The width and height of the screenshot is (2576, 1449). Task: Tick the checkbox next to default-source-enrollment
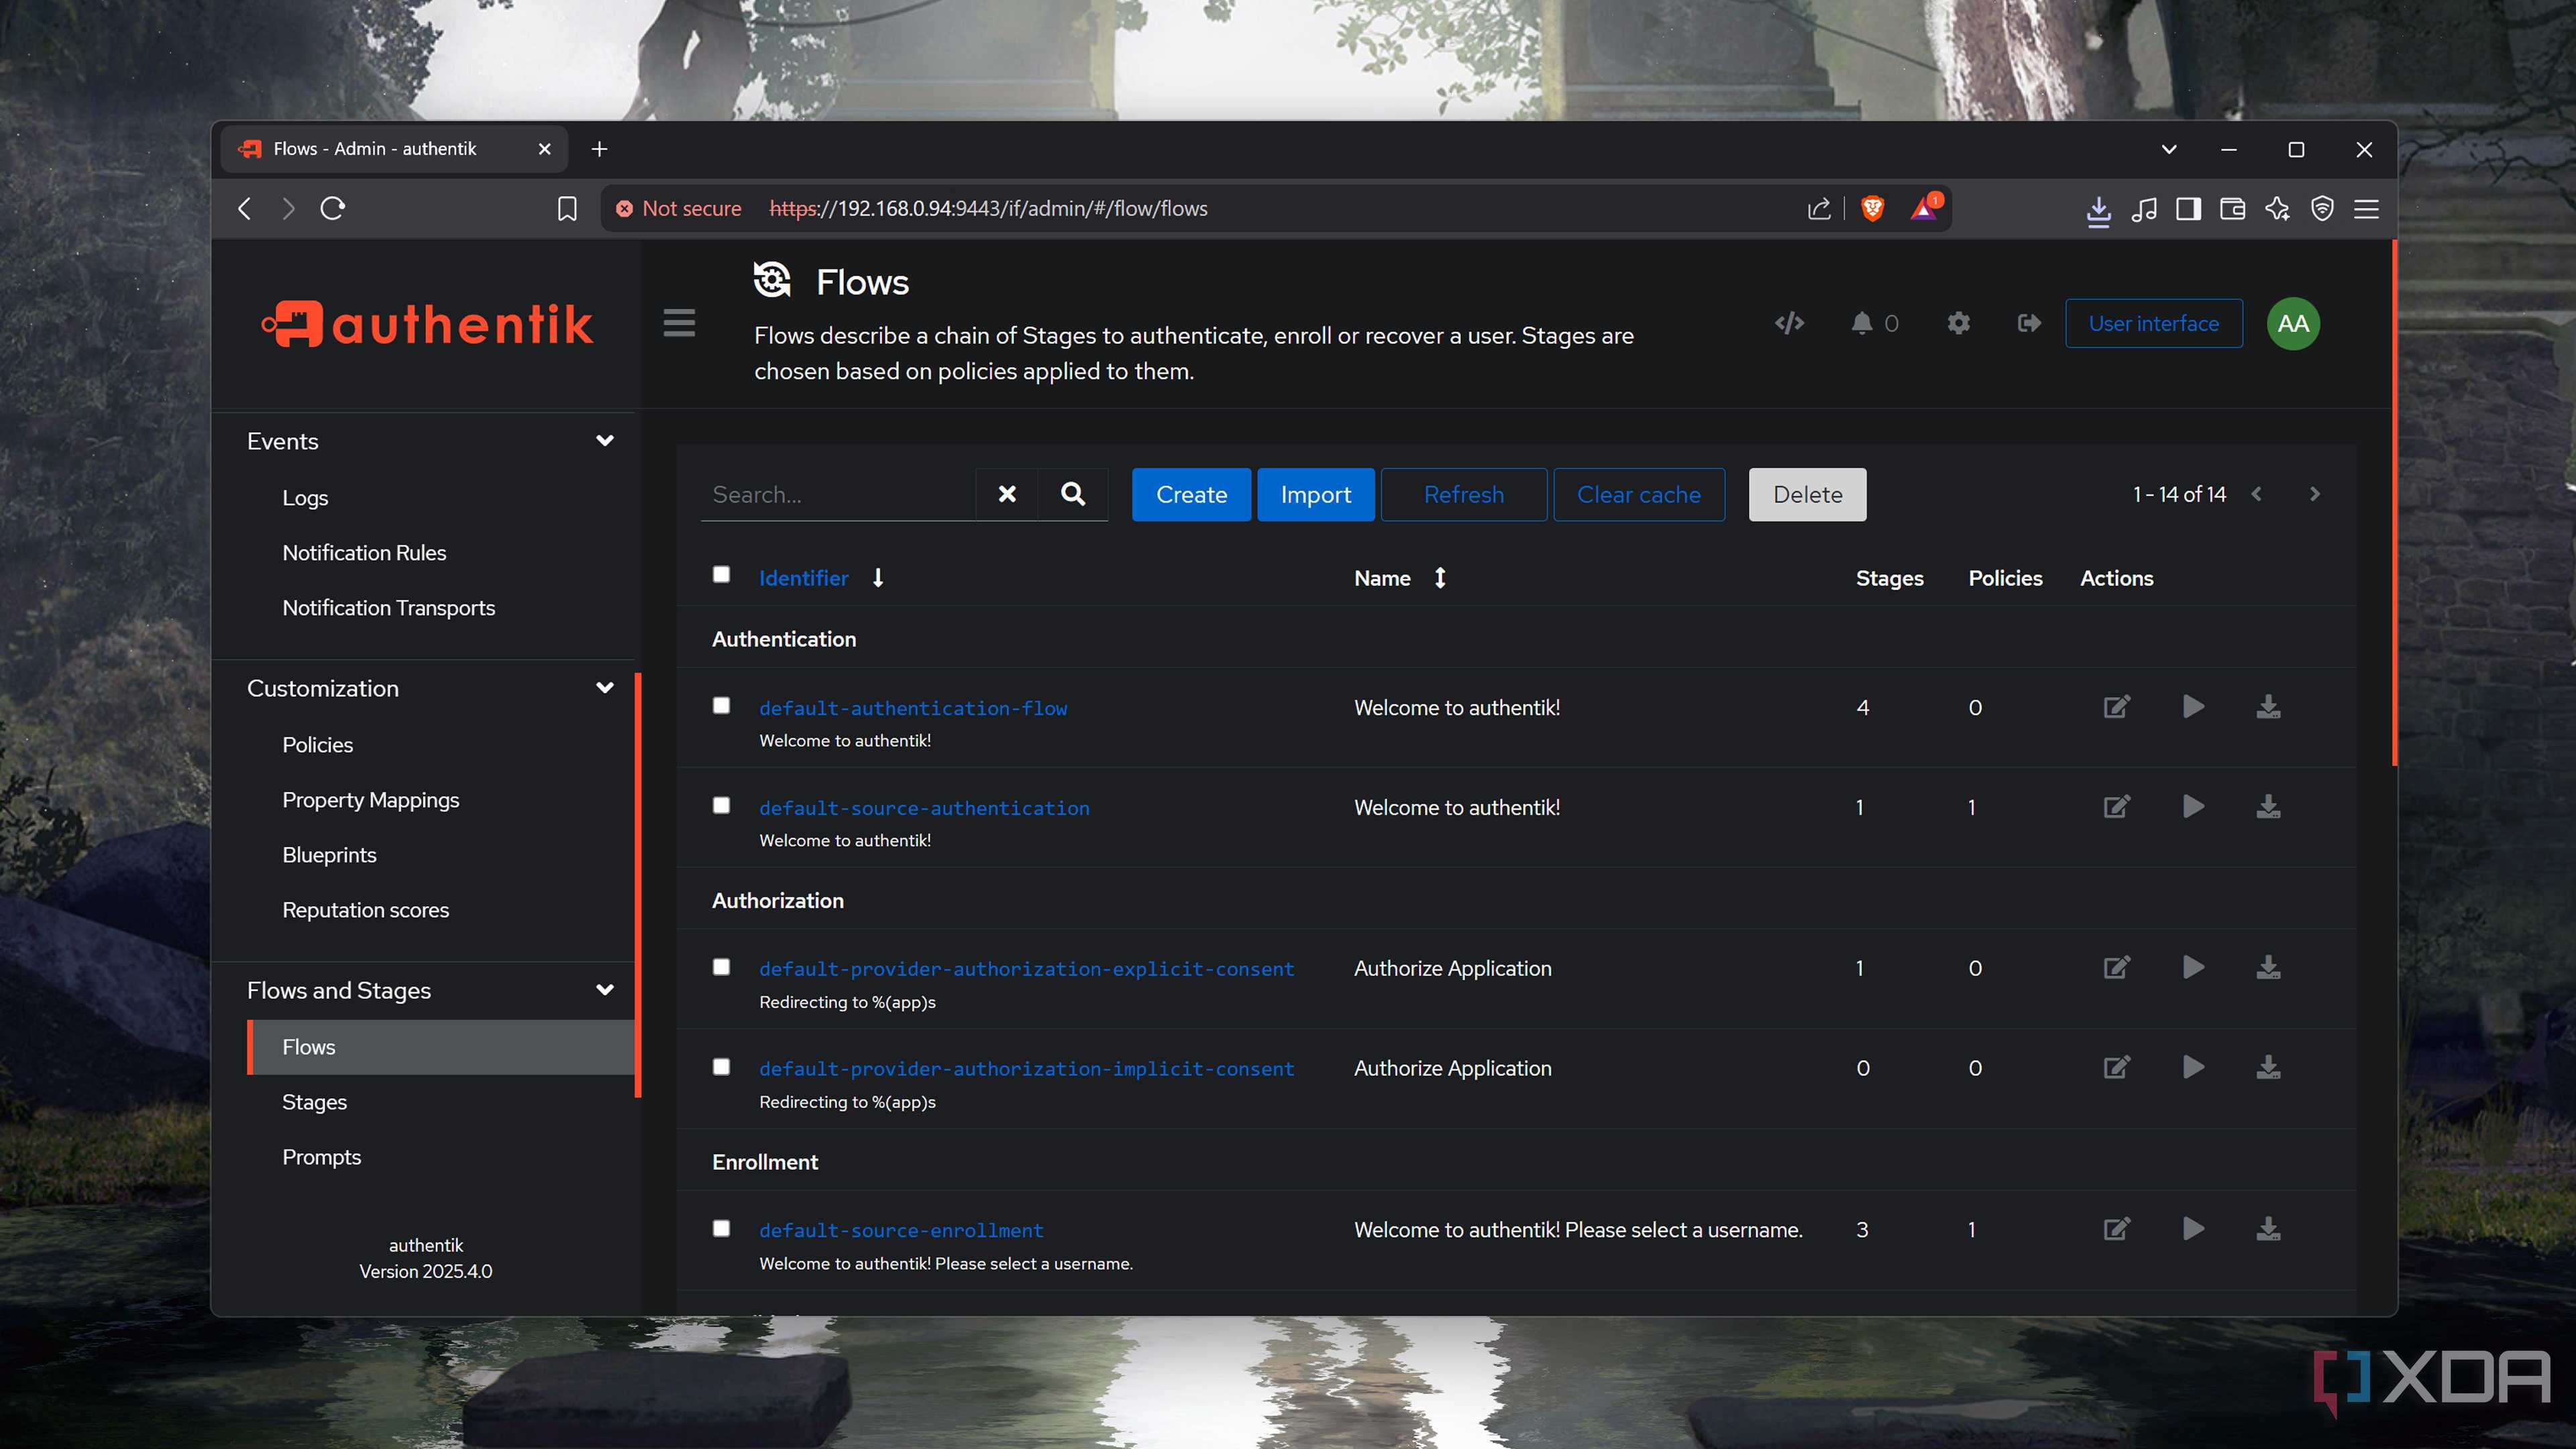pyautogui.click(x=721, y=1227)
